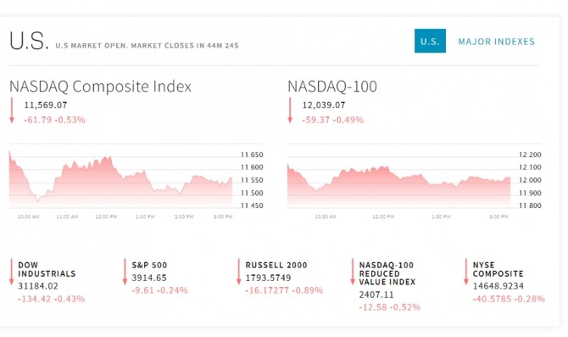Switch to the Major Indexes tab
The image size is (568, 337).
coord(496,42)
